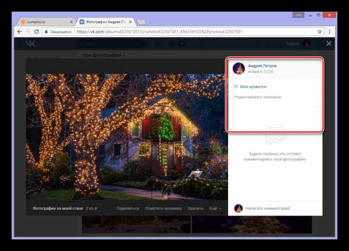Open Андрей Петров avatar in photo panel

coord(238,68)
